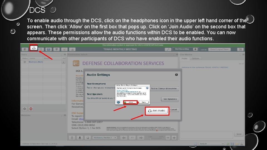Select the Mcelveen, Merlie user entry
The image size is (267, 150).
[x=36, y=62]
